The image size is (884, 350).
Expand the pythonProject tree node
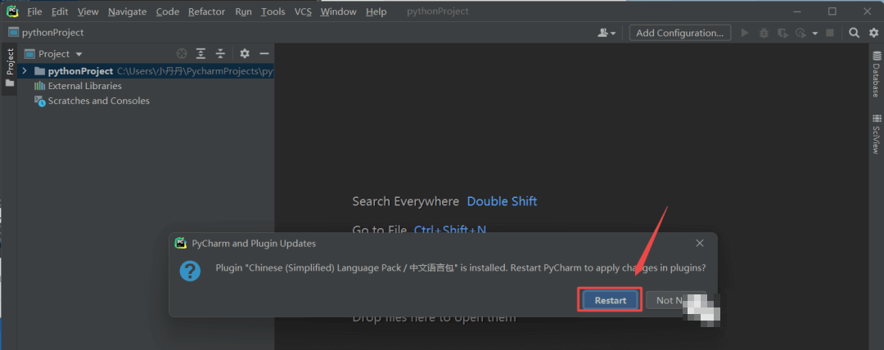pos(25,71)
